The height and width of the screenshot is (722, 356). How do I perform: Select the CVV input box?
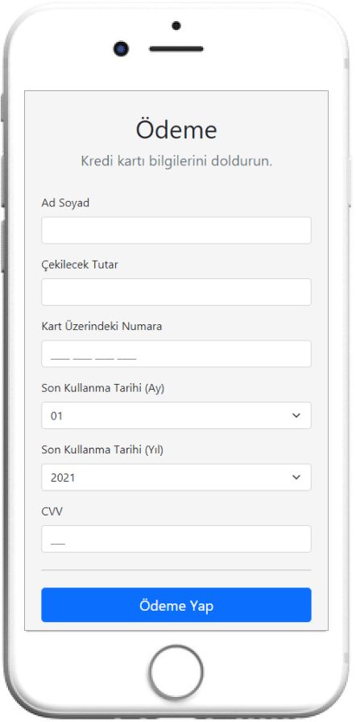[x=176, y=539]
